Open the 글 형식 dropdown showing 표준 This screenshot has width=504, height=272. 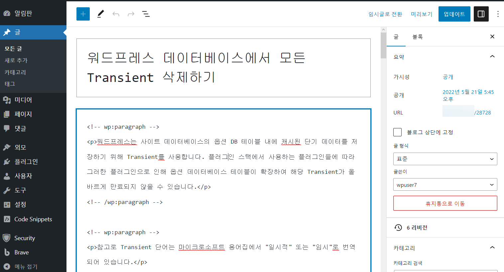[445, 159]
